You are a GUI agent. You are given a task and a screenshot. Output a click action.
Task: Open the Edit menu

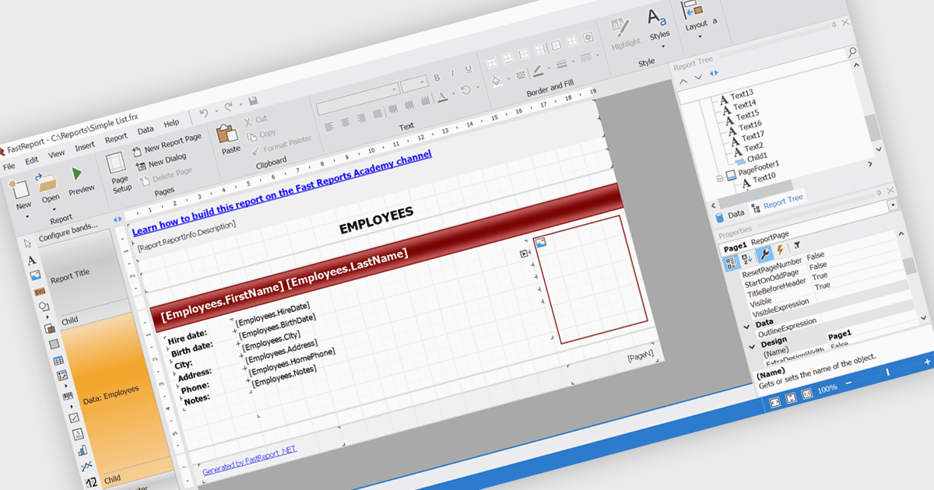(x=31, y=160)
